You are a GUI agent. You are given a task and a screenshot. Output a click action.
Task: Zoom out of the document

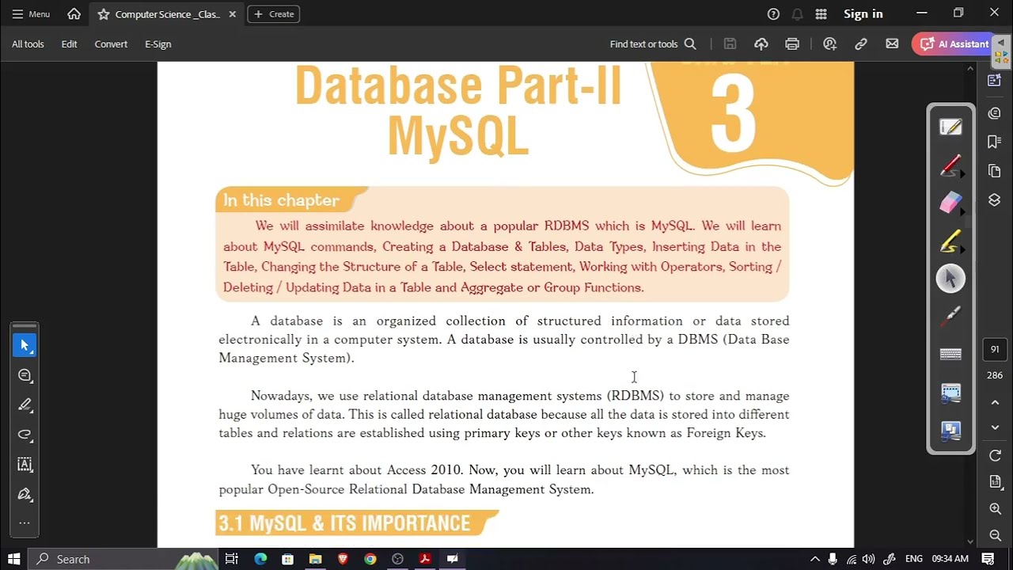995,536
